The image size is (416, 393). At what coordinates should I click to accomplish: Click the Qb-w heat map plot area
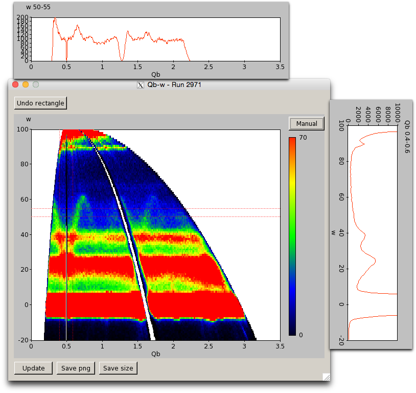[x=156, y=235]
